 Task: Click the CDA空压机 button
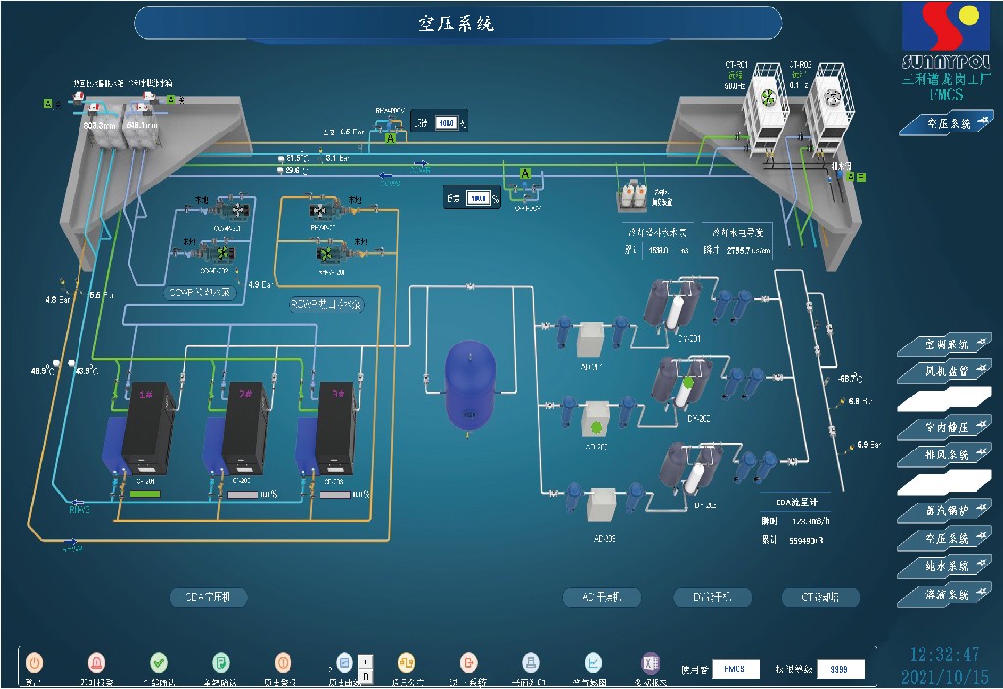click(x=209, y=597)
